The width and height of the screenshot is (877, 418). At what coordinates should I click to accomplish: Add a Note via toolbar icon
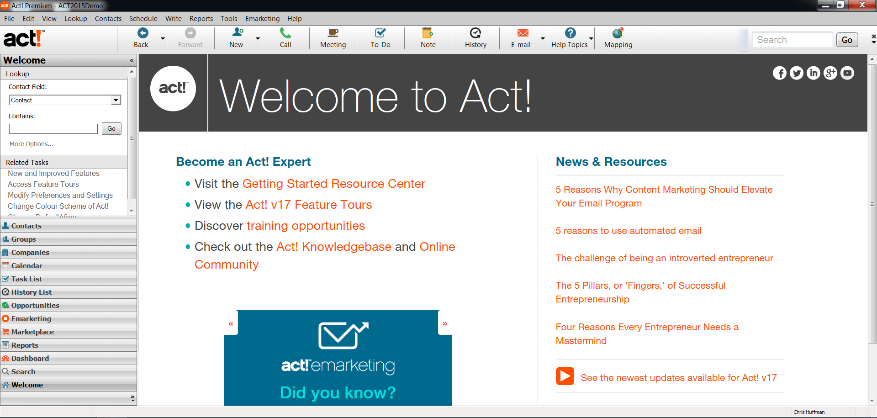(428, 33)
